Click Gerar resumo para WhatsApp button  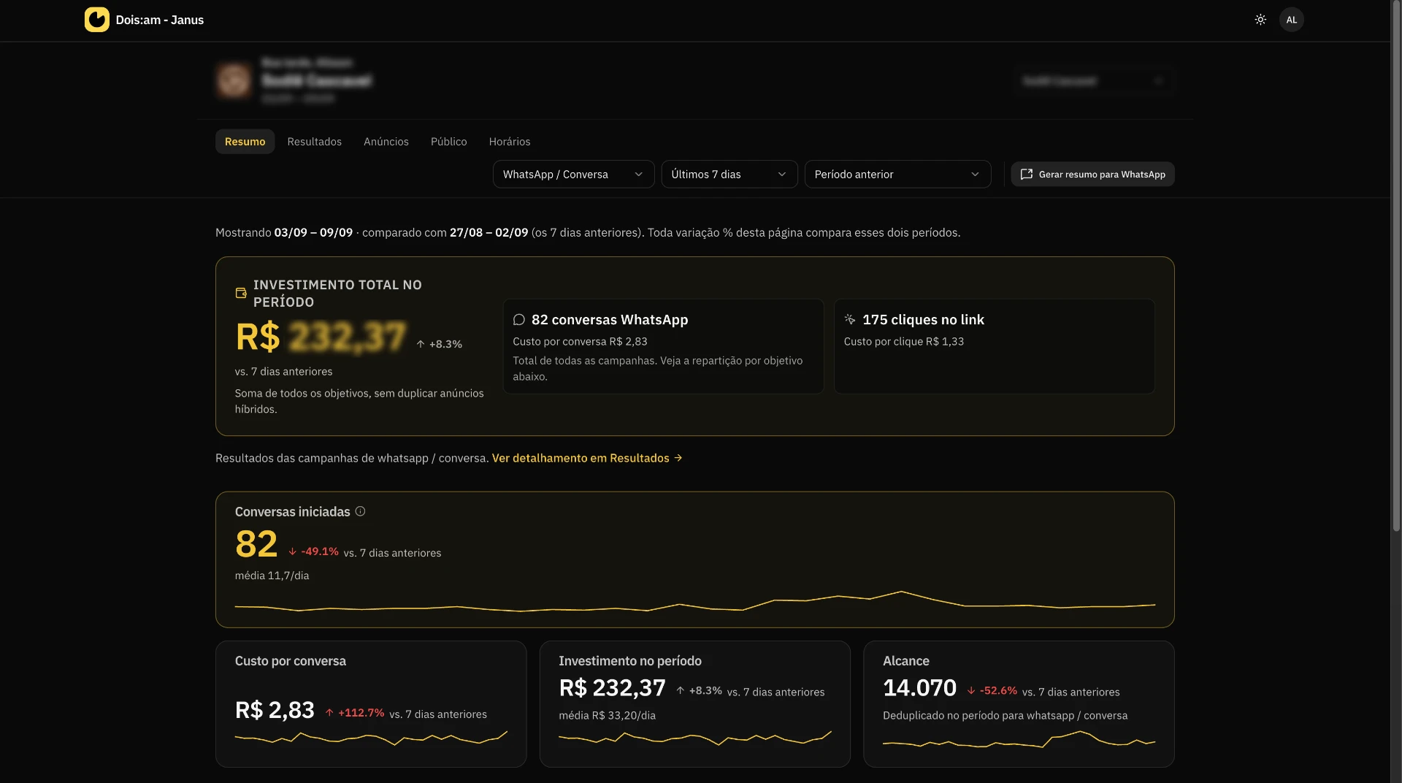coord(1092,175)
